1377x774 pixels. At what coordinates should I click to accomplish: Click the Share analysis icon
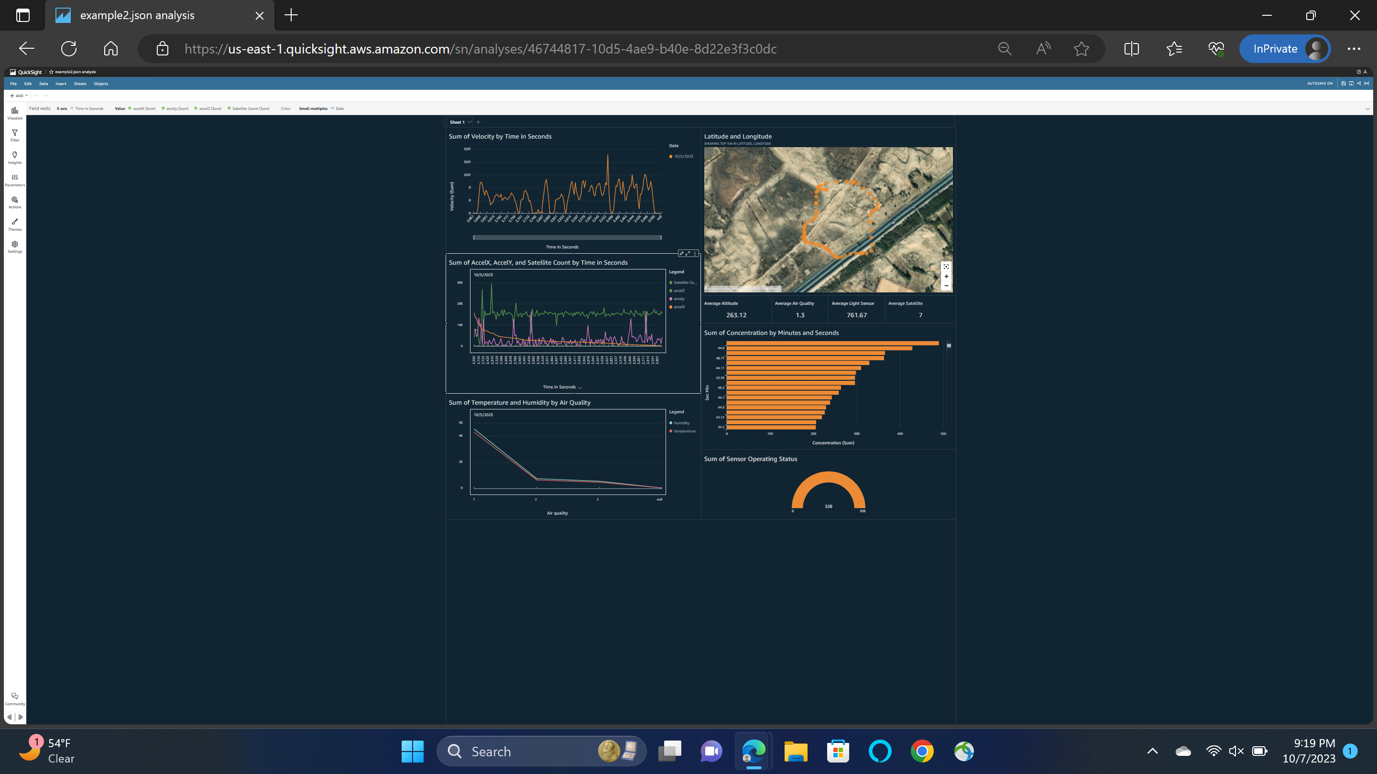tap(1359, 83)
